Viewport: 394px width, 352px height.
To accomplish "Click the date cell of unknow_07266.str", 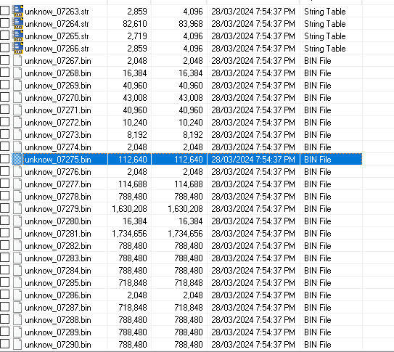I will pyautogui.click(x=253, y=49).
